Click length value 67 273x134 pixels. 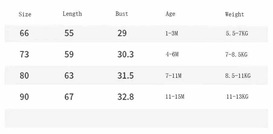(x=69, y=97)
